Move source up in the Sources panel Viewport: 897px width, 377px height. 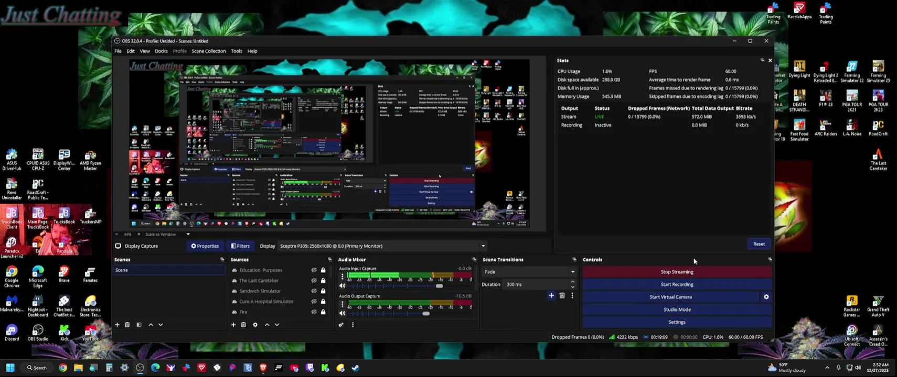pyautogui.click(x=267, y=325)
